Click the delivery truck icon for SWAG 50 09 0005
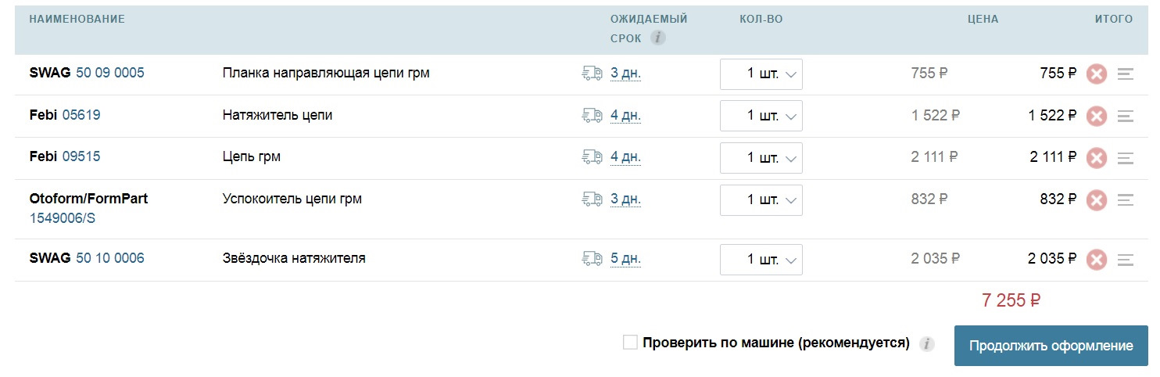The image size is (1160, 377). pyautogui.click(x=592, y=74)
